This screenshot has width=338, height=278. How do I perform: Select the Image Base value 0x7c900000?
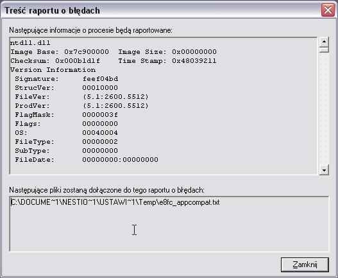point(87,52)
